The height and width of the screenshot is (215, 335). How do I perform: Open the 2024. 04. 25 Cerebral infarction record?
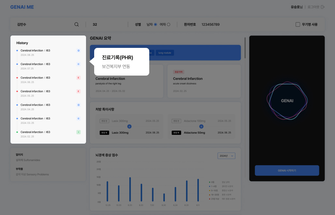coord(35,105)
